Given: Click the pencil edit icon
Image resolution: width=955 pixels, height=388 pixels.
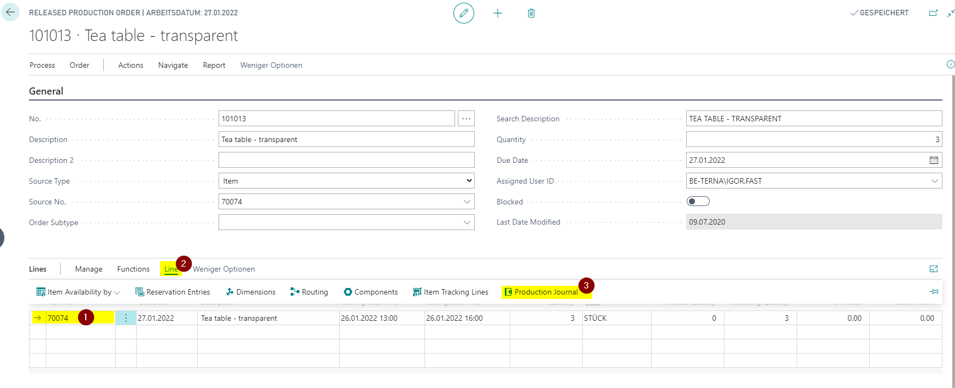Looking at the screenshot, I should point(464,13).
